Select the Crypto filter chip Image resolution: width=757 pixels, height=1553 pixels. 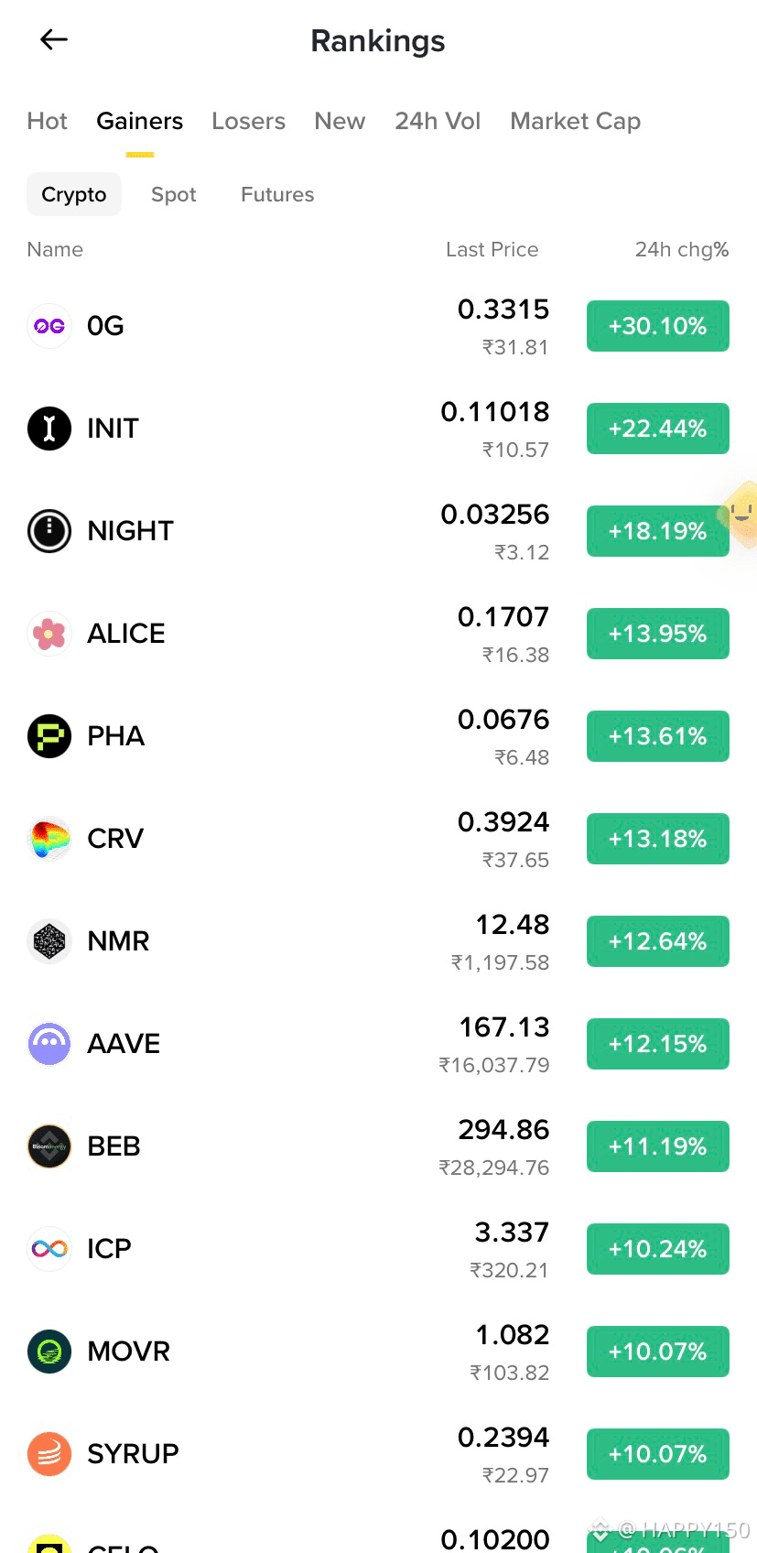click(74, 194)
